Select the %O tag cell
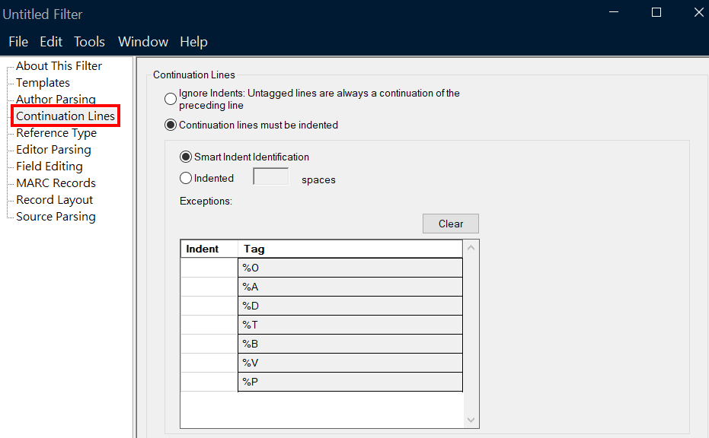This screenshot has height=438, width=709. 350,268
